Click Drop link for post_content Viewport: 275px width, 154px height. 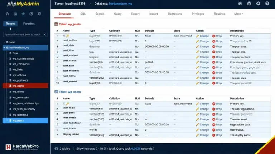(219, 57)
